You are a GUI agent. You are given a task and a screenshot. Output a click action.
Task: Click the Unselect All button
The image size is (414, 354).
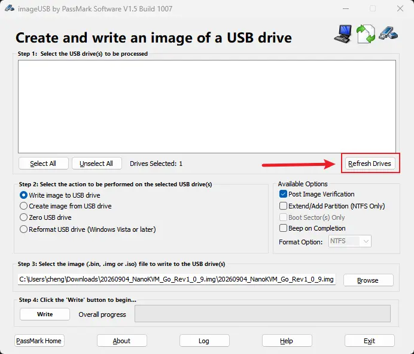point(96,164)
